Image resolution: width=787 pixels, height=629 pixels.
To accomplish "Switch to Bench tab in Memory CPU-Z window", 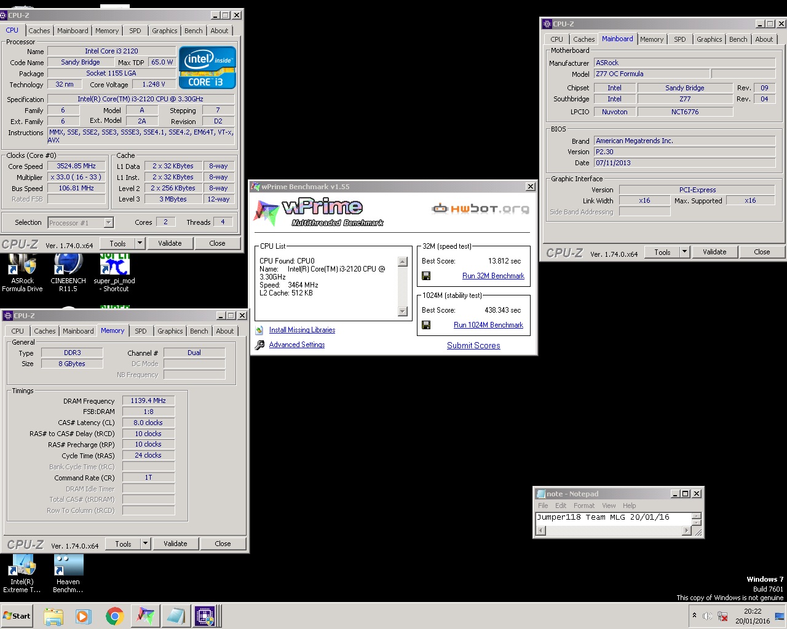I will coord(199,331).
